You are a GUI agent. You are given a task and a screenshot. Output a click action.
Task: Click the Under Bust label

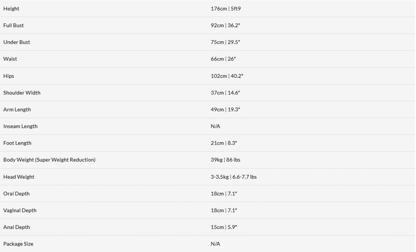pyautogui.click(x=16, y=42)
